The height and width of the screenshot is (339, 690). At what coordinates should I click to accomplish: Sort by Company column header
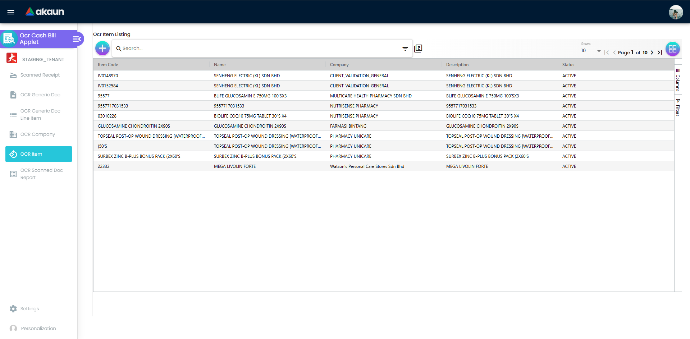[x=384, y=65]
